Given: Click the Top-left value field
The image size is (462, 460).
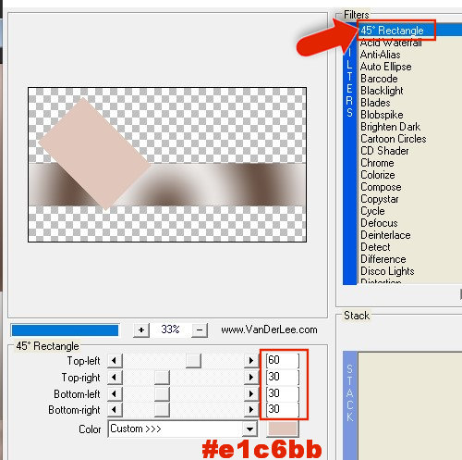Looking at the screenshot, I should (283, 360).
